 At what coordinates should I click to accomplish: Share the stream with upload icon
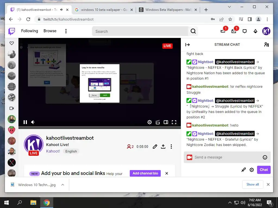(163, 147)
